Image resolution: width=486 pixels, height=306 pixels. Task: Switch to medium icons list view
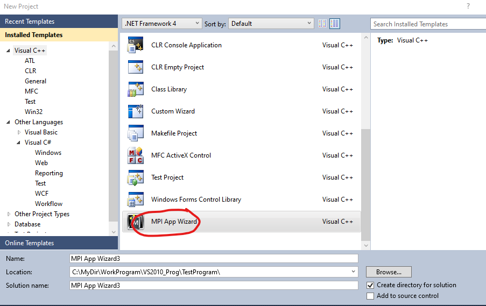tap(335, 24)
